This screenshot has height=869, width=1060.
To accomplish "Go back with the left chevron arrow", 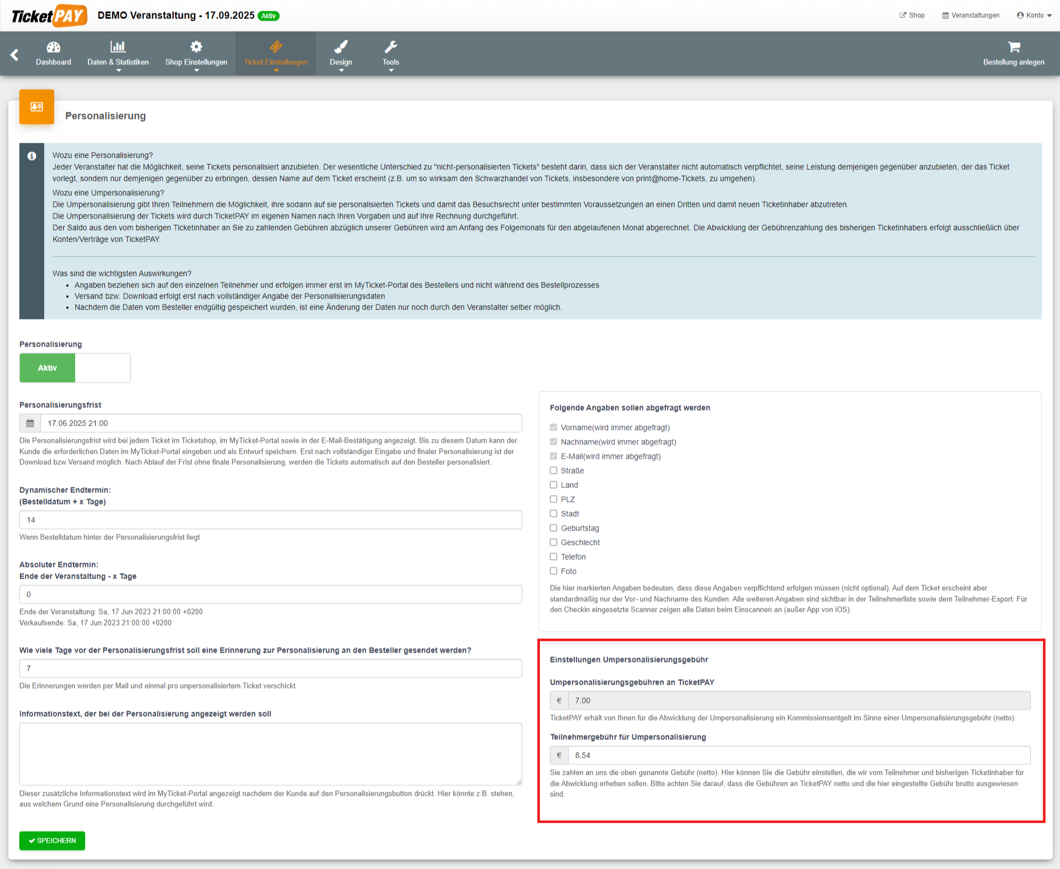I will 15,54.
